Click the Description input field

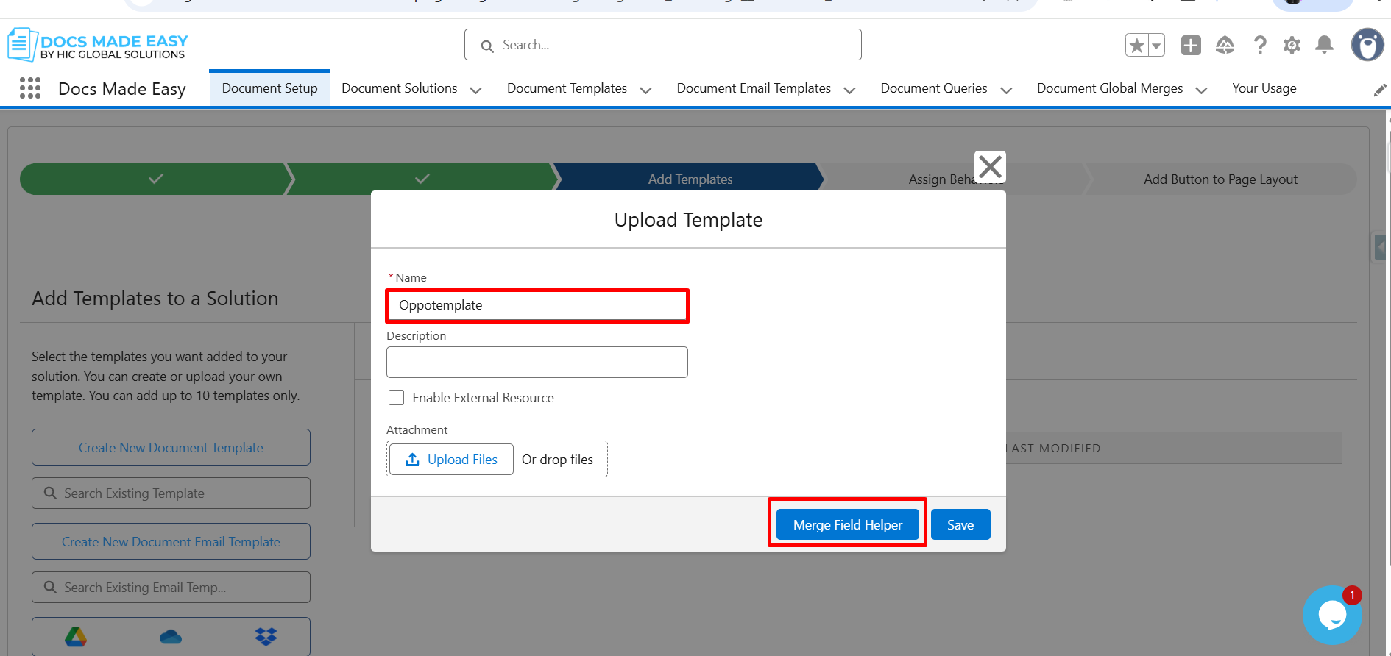(x=537, y=363)
